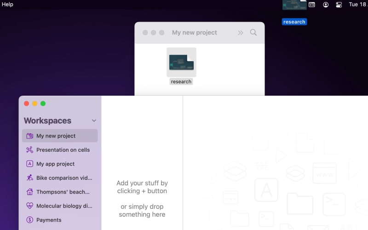The width and height of the screenshot is (368, 230).
Task: Click the dollar icon beside Payments
Action: click(29, 220)
